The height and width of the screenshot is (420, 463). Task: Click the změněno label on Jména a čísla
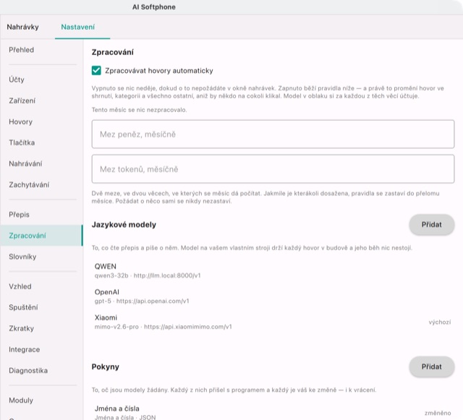coord(438,413)
